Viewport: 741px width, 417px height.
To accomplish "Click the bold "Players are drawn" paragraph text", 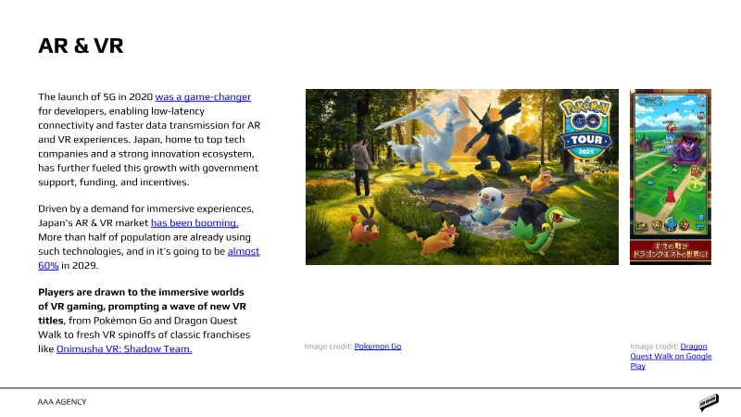I will point(143,306).
